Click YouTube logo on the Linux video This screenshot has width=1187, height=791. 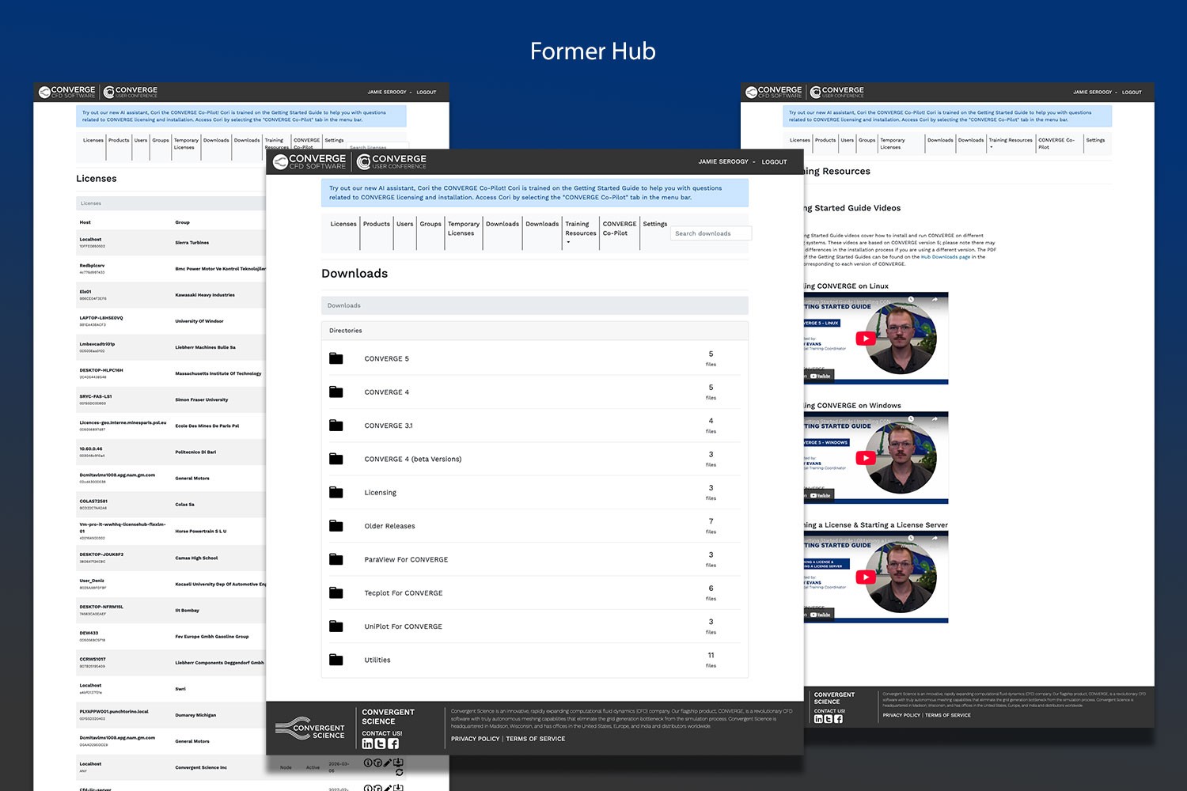(x=821, y=376)
